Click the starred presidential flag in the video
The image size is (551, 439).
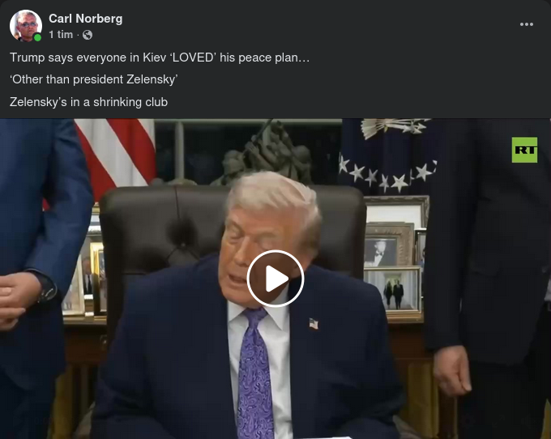coord(387,156)
